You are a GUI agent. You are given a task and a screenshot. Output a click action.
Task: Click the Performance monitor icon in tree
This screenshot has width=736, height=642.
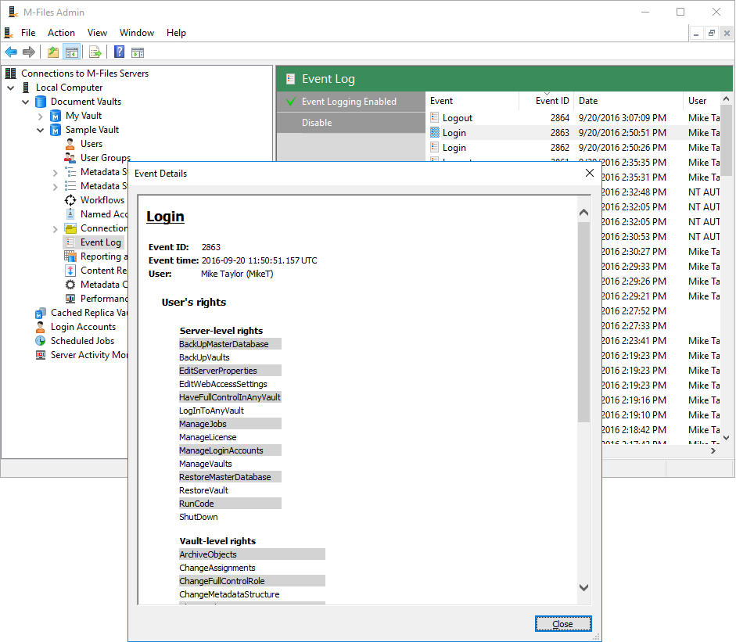pos(70,299)
